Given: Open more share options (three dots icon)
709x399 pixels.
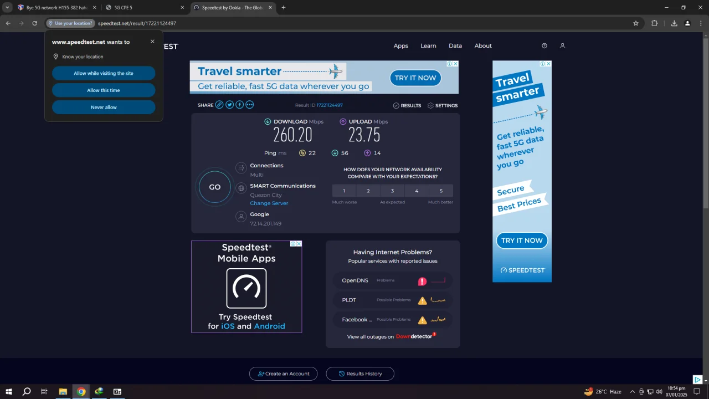Looking at the screenshot, I should click(250, 105).
